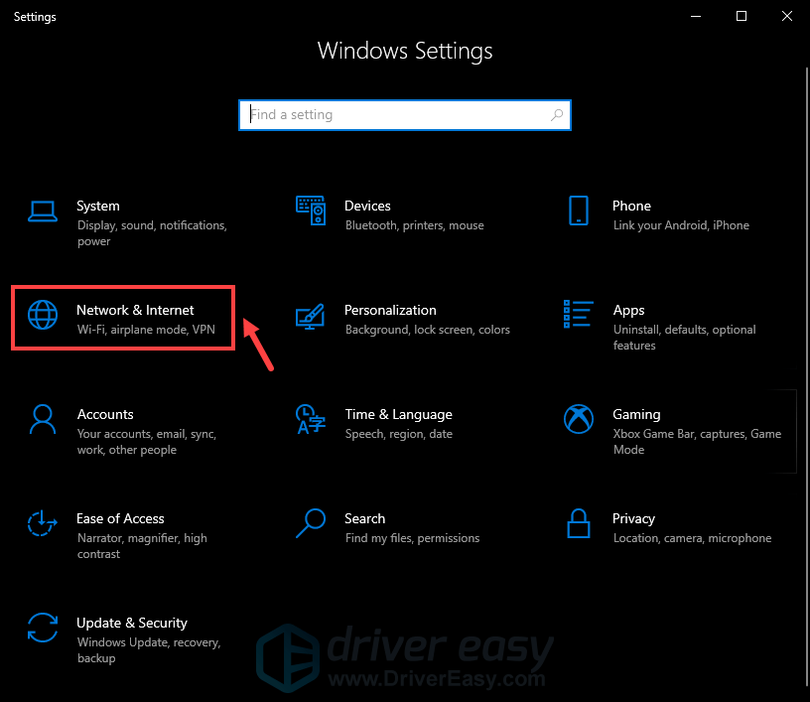The height and width of the screenshot is (702, 810).
Task: Open the Network & Internet label
Action: (x=135, y=310)
